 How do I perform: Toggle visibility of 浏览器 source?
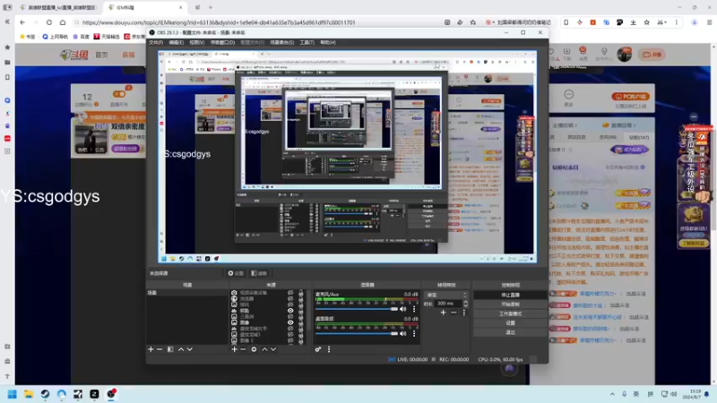(290, 298)
